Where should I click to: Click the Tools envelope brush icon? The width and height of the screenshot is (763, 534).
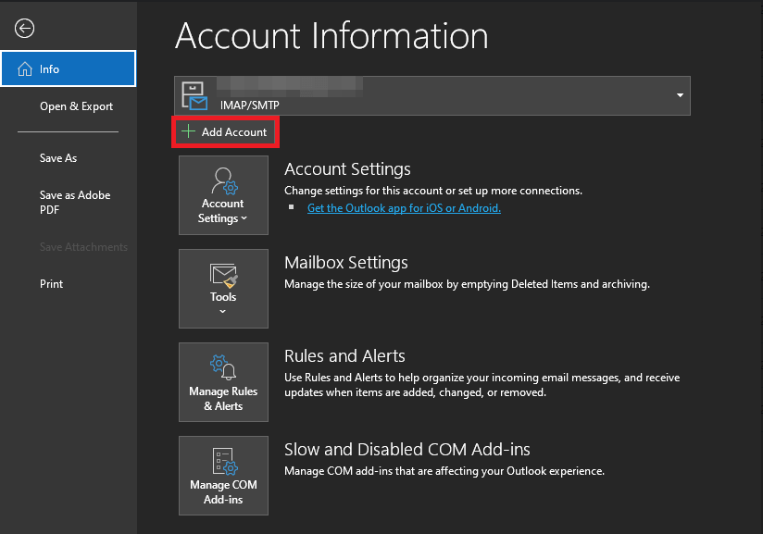(223, 275)
